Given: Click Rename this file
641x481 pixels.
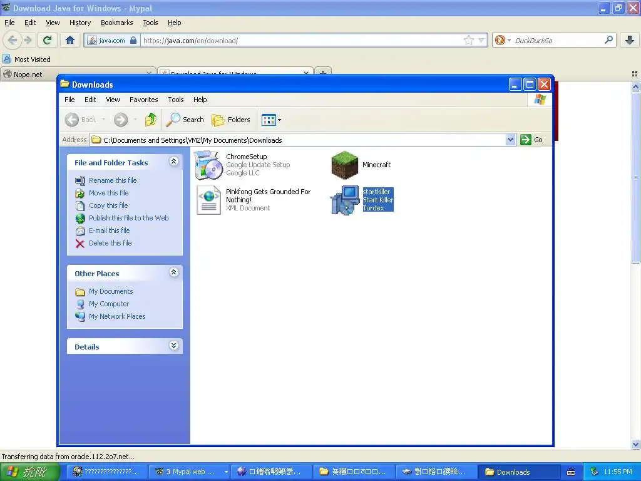Looking at the screenshot, I should tap(113, 180).
